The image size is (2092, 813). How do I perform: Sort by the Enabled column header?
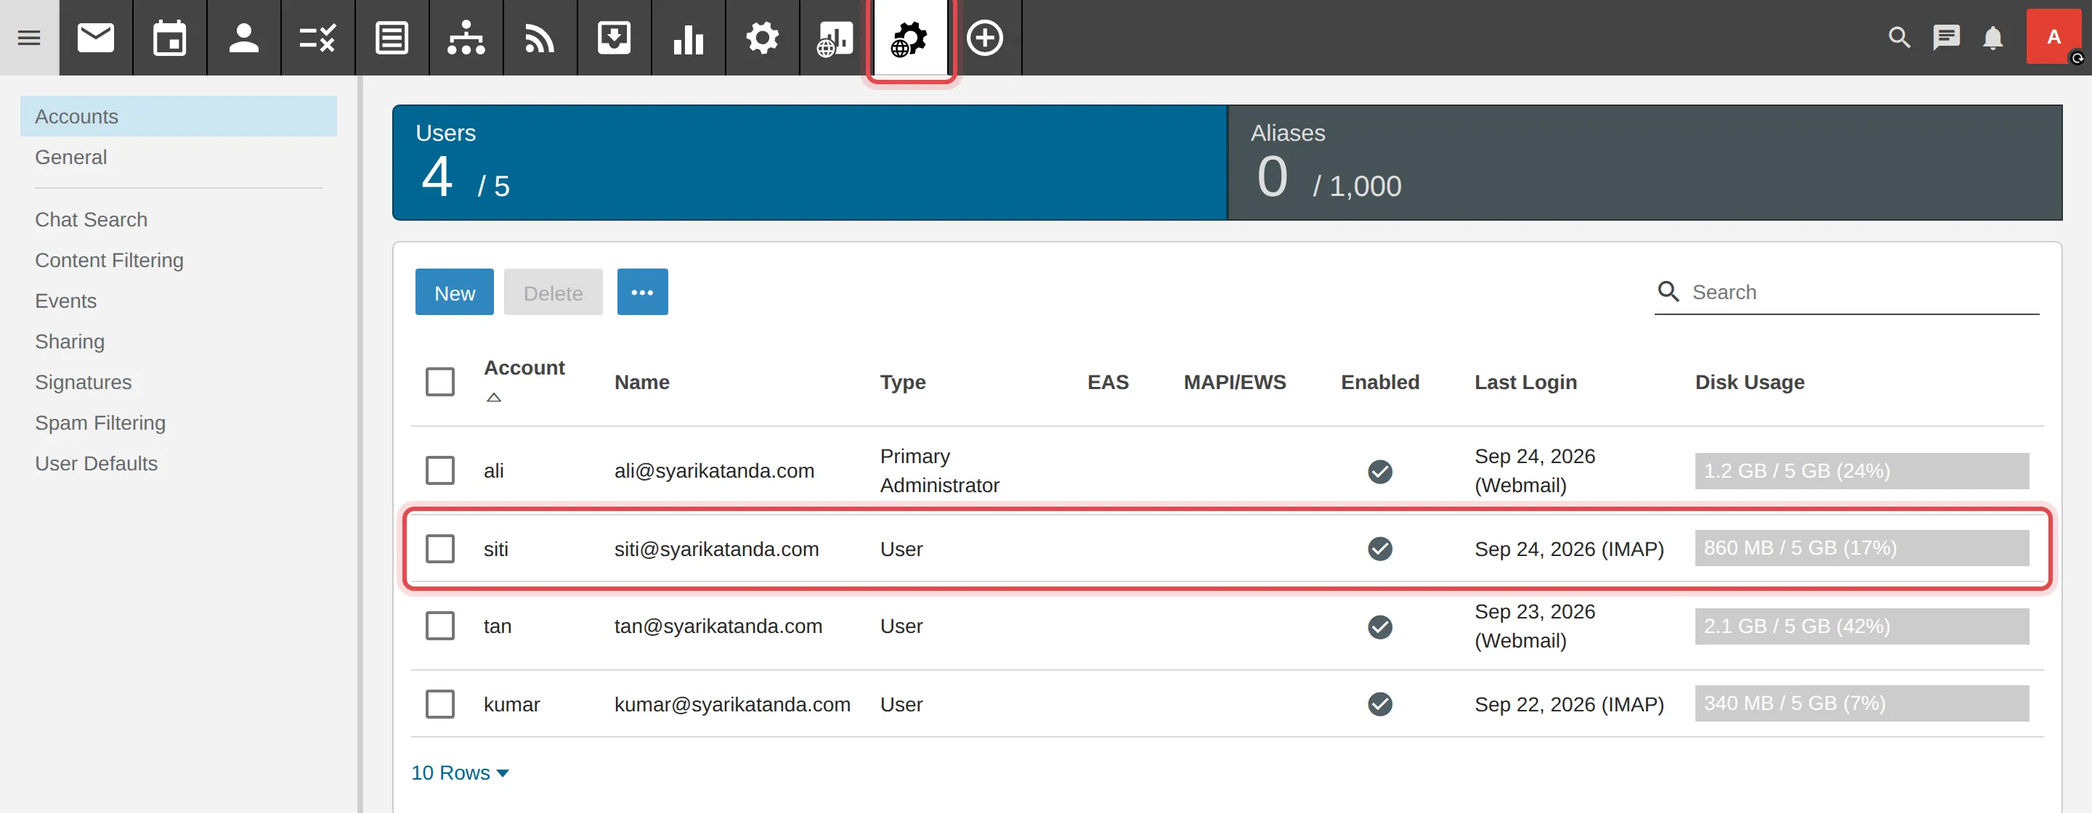[x=1380, y=382]
